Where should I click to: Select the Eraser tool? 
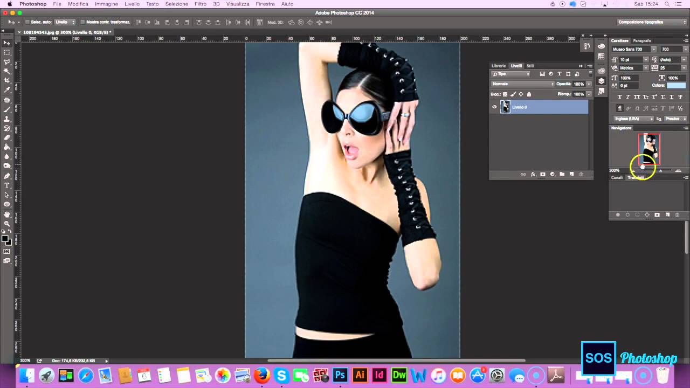click(x=7, y=138)
